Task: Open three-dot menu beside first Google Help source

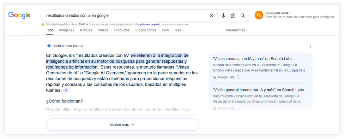Action: (x=239, y=77)
